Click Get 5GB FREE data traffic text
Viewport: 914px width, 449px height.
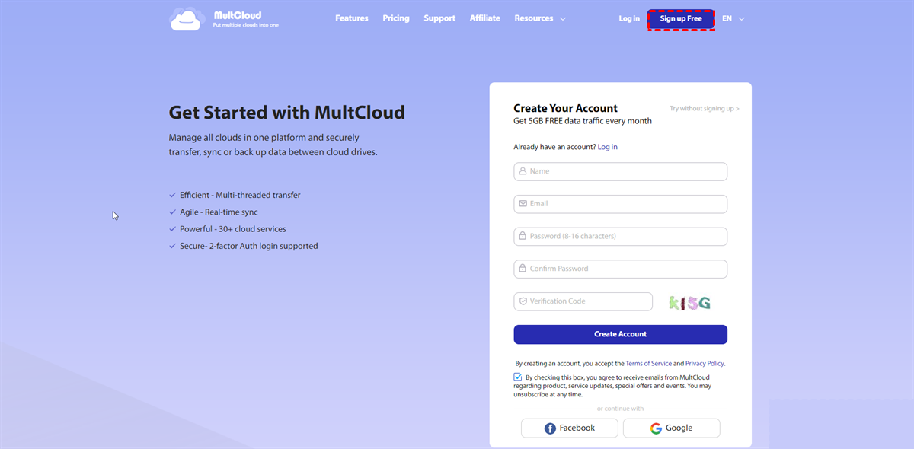[583, 121]
